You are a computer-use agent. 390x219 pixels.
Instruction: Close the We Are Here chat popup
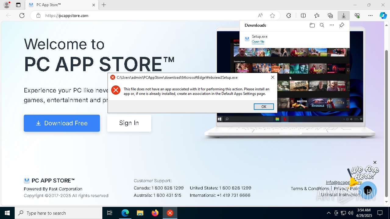pyautogui.click(x=375, y=162)
